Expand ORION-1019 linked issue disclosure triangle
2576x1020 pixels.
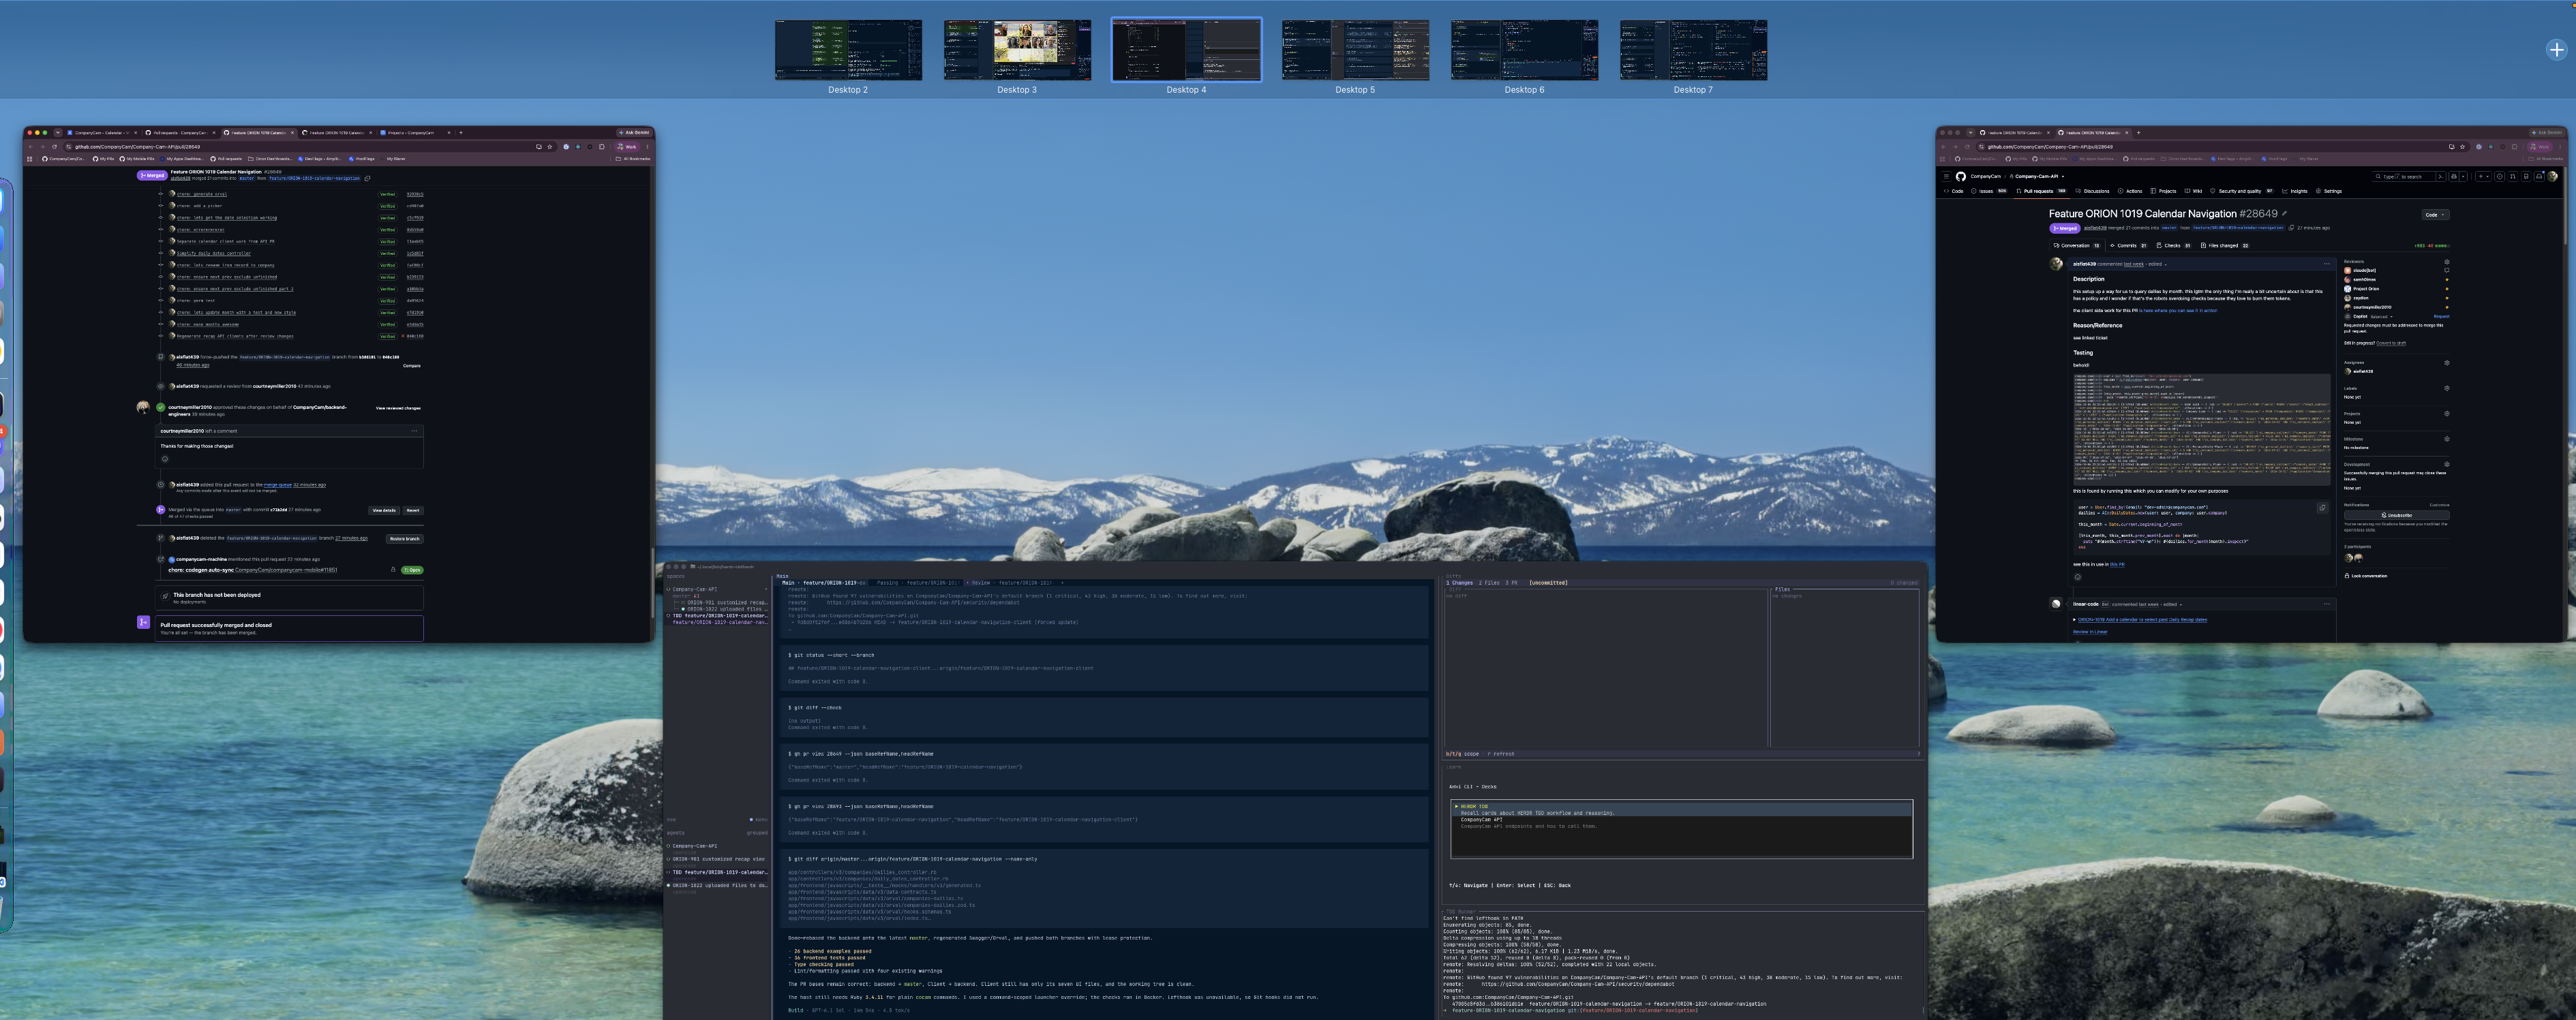tap(2075, 620)
